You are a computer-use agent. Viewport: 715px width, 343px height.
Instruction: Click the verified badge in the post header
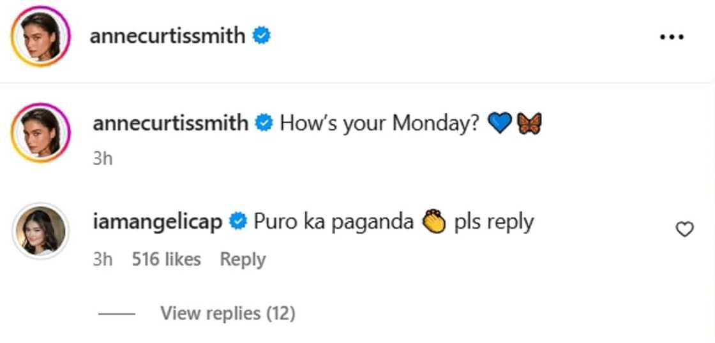pyautogui.click(x=261, y=36)
